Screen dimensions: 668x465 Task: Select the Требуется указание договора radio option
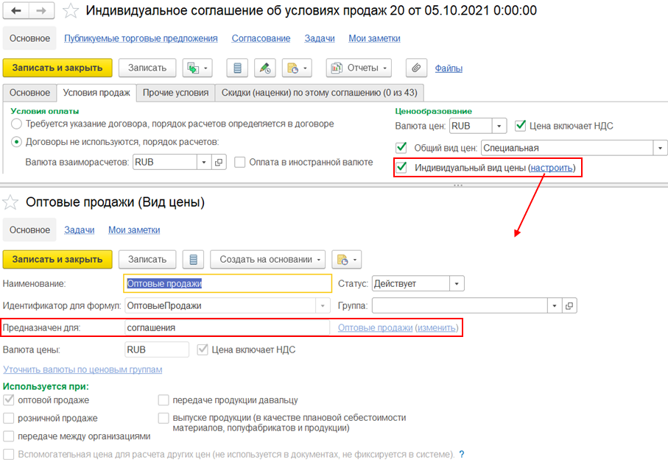coord(16,124)
